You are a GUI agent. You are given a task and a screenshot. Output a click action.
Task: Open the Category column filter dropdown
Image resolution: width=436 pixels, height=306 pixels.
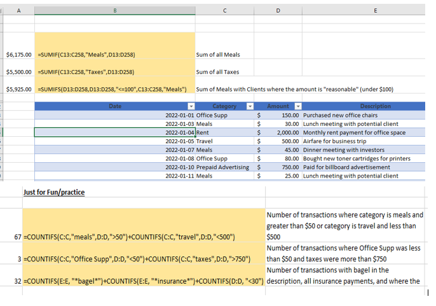pyautogui.click(x=250, y=106)
